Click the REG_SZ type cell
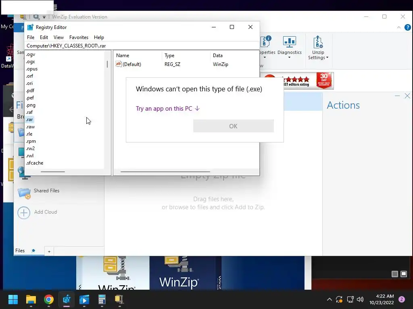413x309 pixels. (x=172, y=64)
